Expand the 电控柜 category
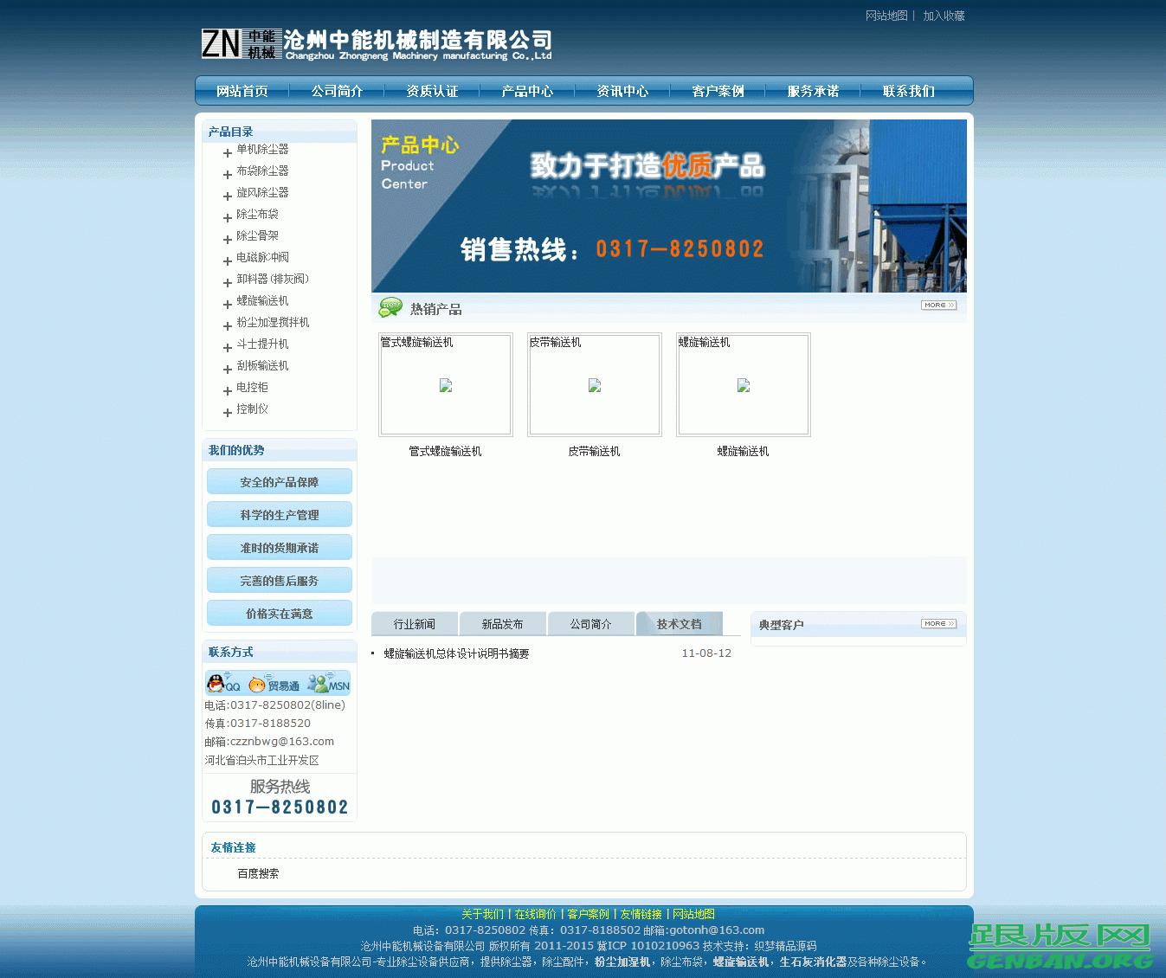 [252, 387]
